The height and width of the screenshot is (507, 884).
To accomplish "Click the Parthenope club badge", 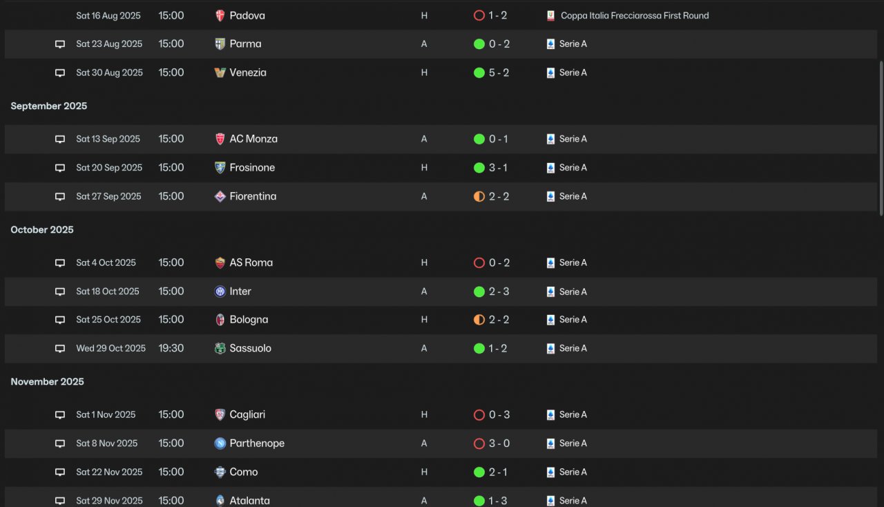I will click(220, 443).
